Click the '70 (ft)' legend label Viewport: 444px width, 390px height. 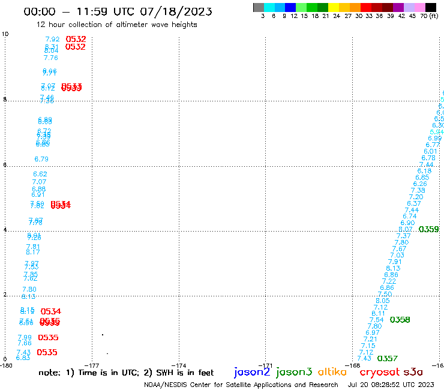pyautogui.click(x=429, y=16)
